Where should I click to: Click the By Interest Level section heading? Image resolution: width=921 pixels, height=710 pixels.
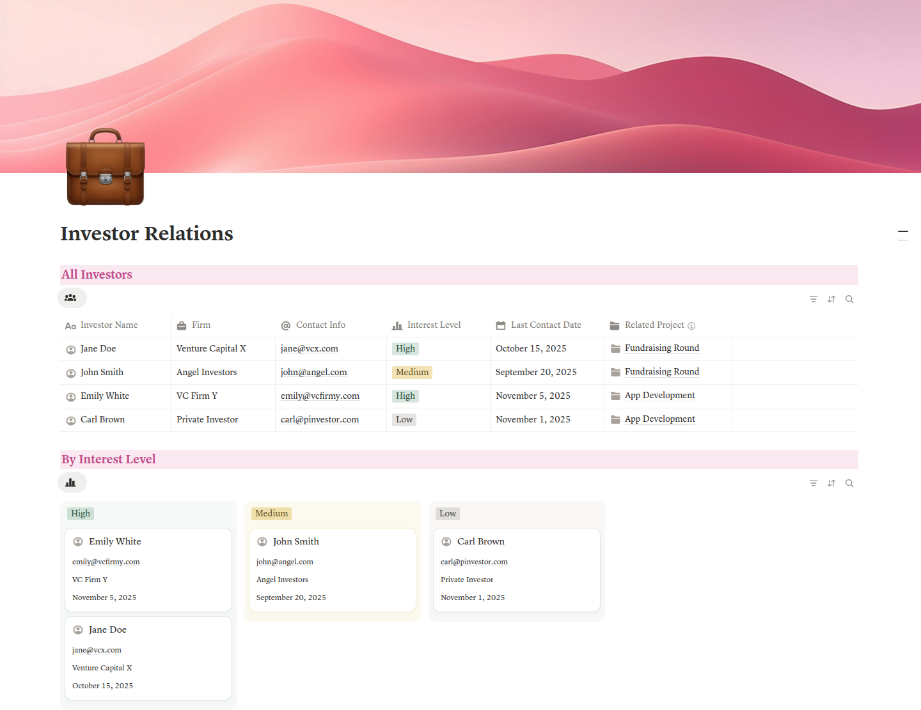pyautogui.click(x=109, y=459)
